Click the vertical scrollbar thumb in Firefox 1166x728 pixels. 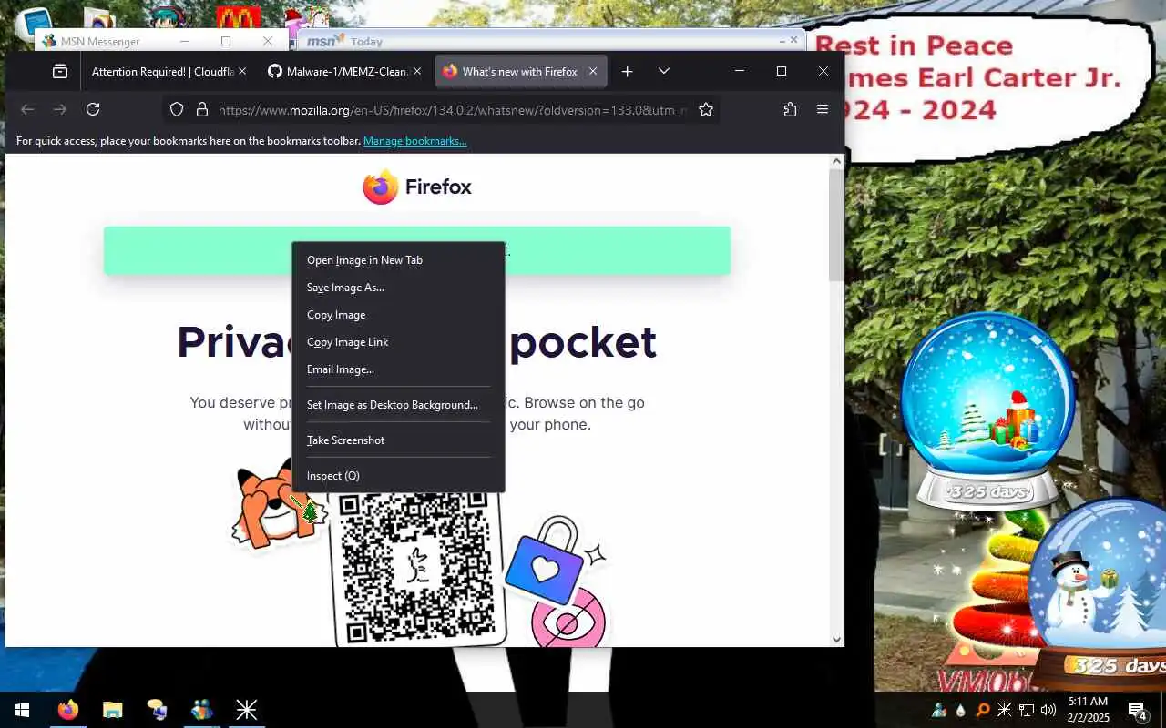[x=836, y=225]
